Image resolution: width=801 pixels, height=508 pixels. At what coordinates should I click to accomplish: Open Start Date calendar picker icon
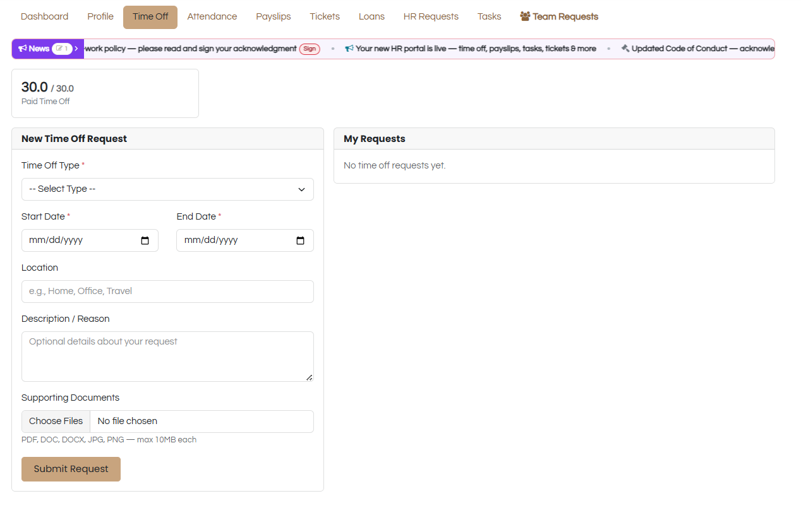[145, 240]
